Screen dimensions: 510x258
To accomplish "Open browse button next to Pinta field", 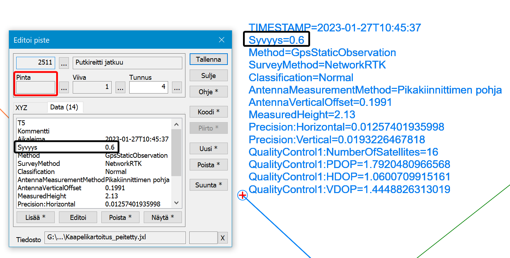I will [x=64, y=88].
